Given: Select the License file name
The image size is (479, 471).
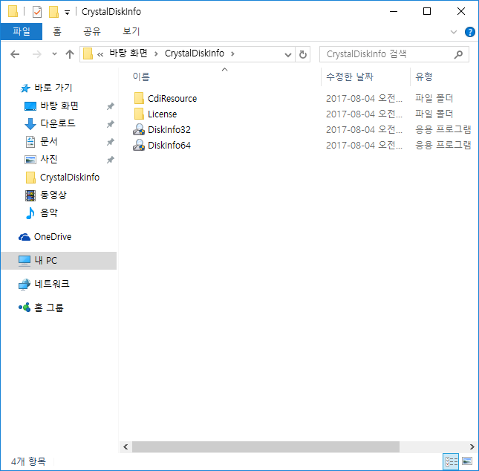Looking at the screenshot, I should [162, 114].
